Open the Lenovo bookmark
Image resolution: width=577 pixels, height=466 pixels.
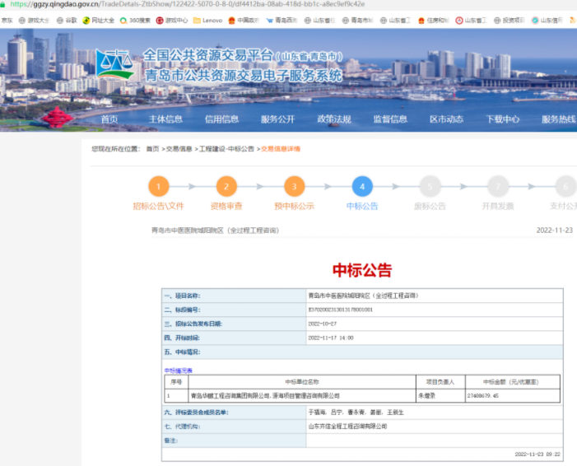click(x=212, y=20)
